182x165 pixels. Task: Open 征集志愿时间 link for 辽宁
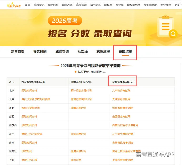(x=78, y=134)
